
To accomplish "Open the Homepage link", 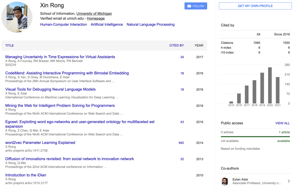I will 96,19.
